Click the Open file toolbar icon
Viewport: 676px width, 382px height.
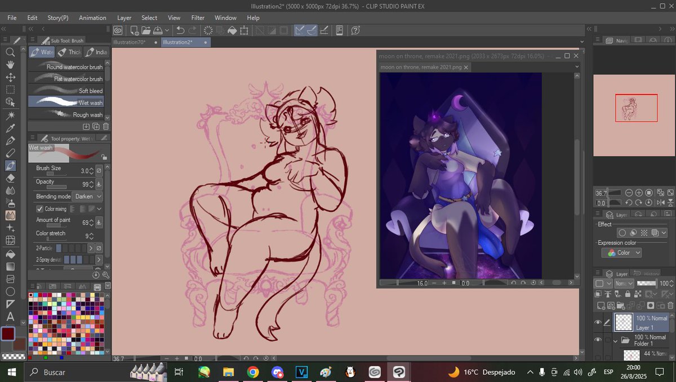[x=146, y=30]
